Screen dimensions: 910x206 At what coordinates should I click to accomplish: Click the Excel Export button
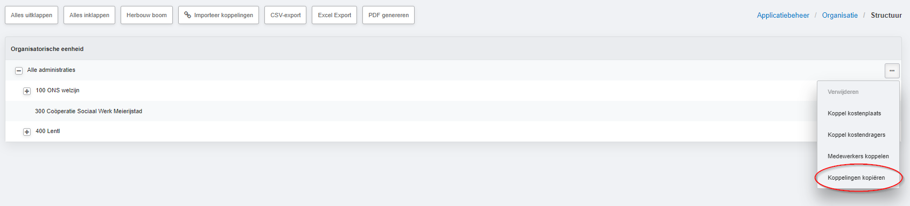[x=334, y=15]
